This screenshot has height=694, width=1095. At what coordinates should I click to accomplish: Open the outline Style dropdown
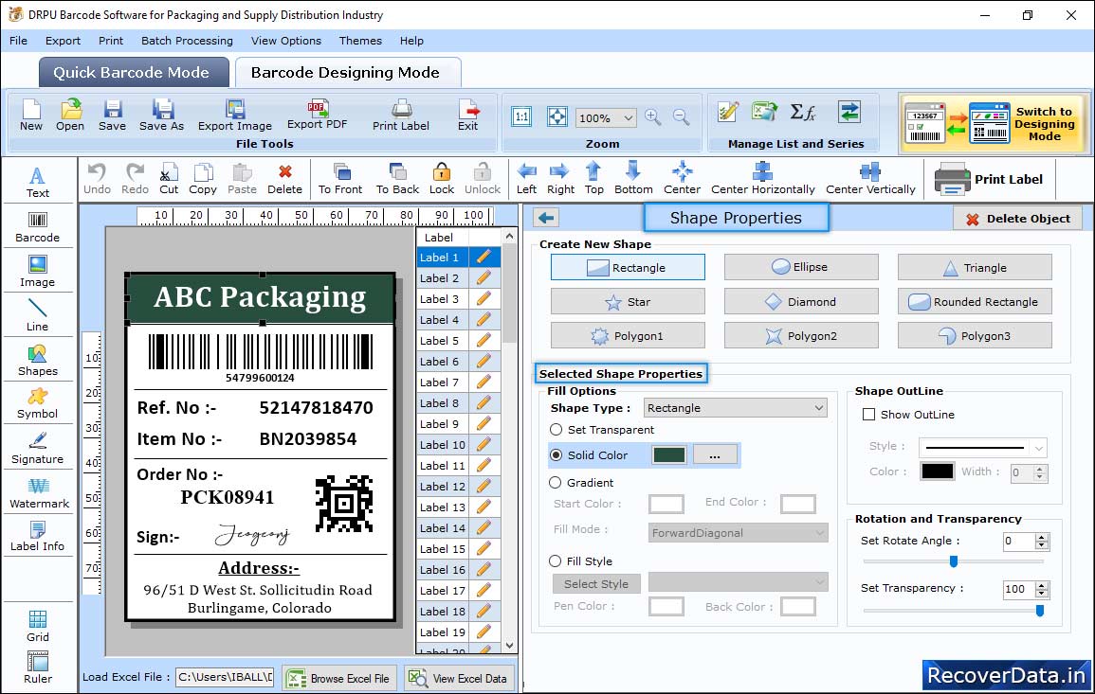pos(982,447)
